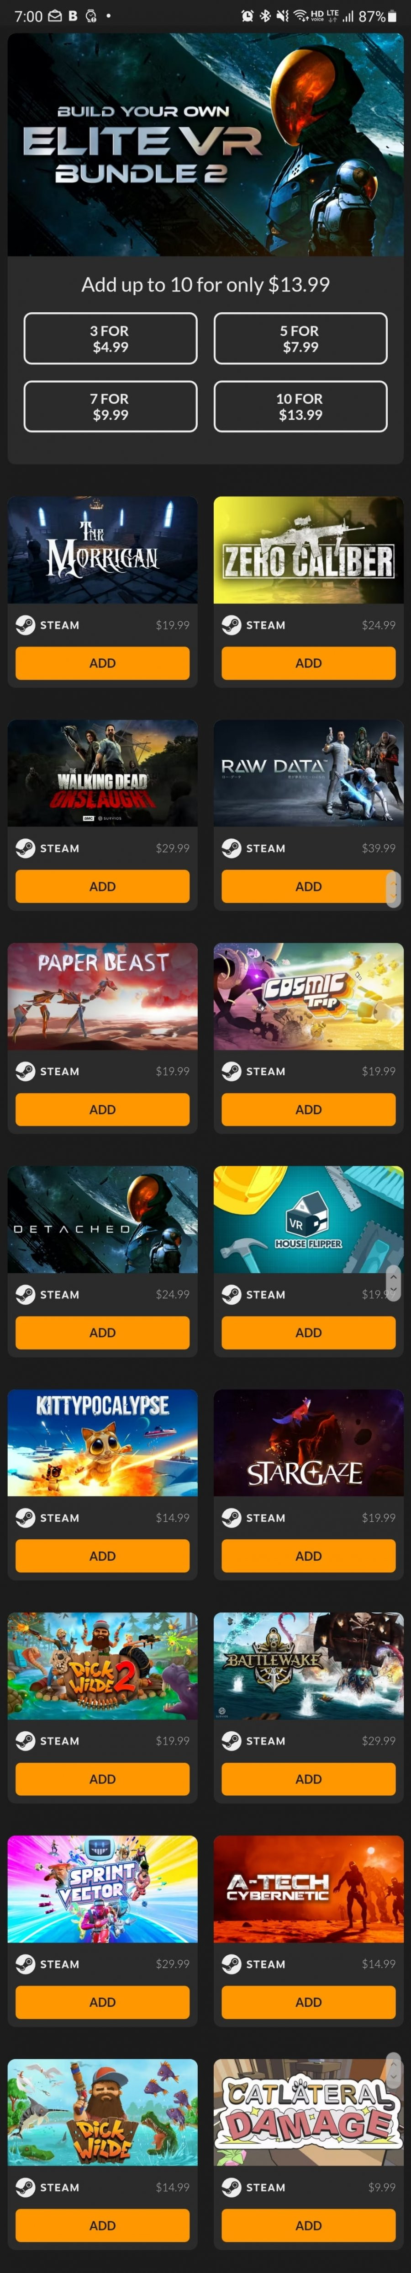The width and height of the screenshot is (411, 2273).
Task: Tap the Steam logo under Kittypocalypse
Action: [x=25, y=1518]
